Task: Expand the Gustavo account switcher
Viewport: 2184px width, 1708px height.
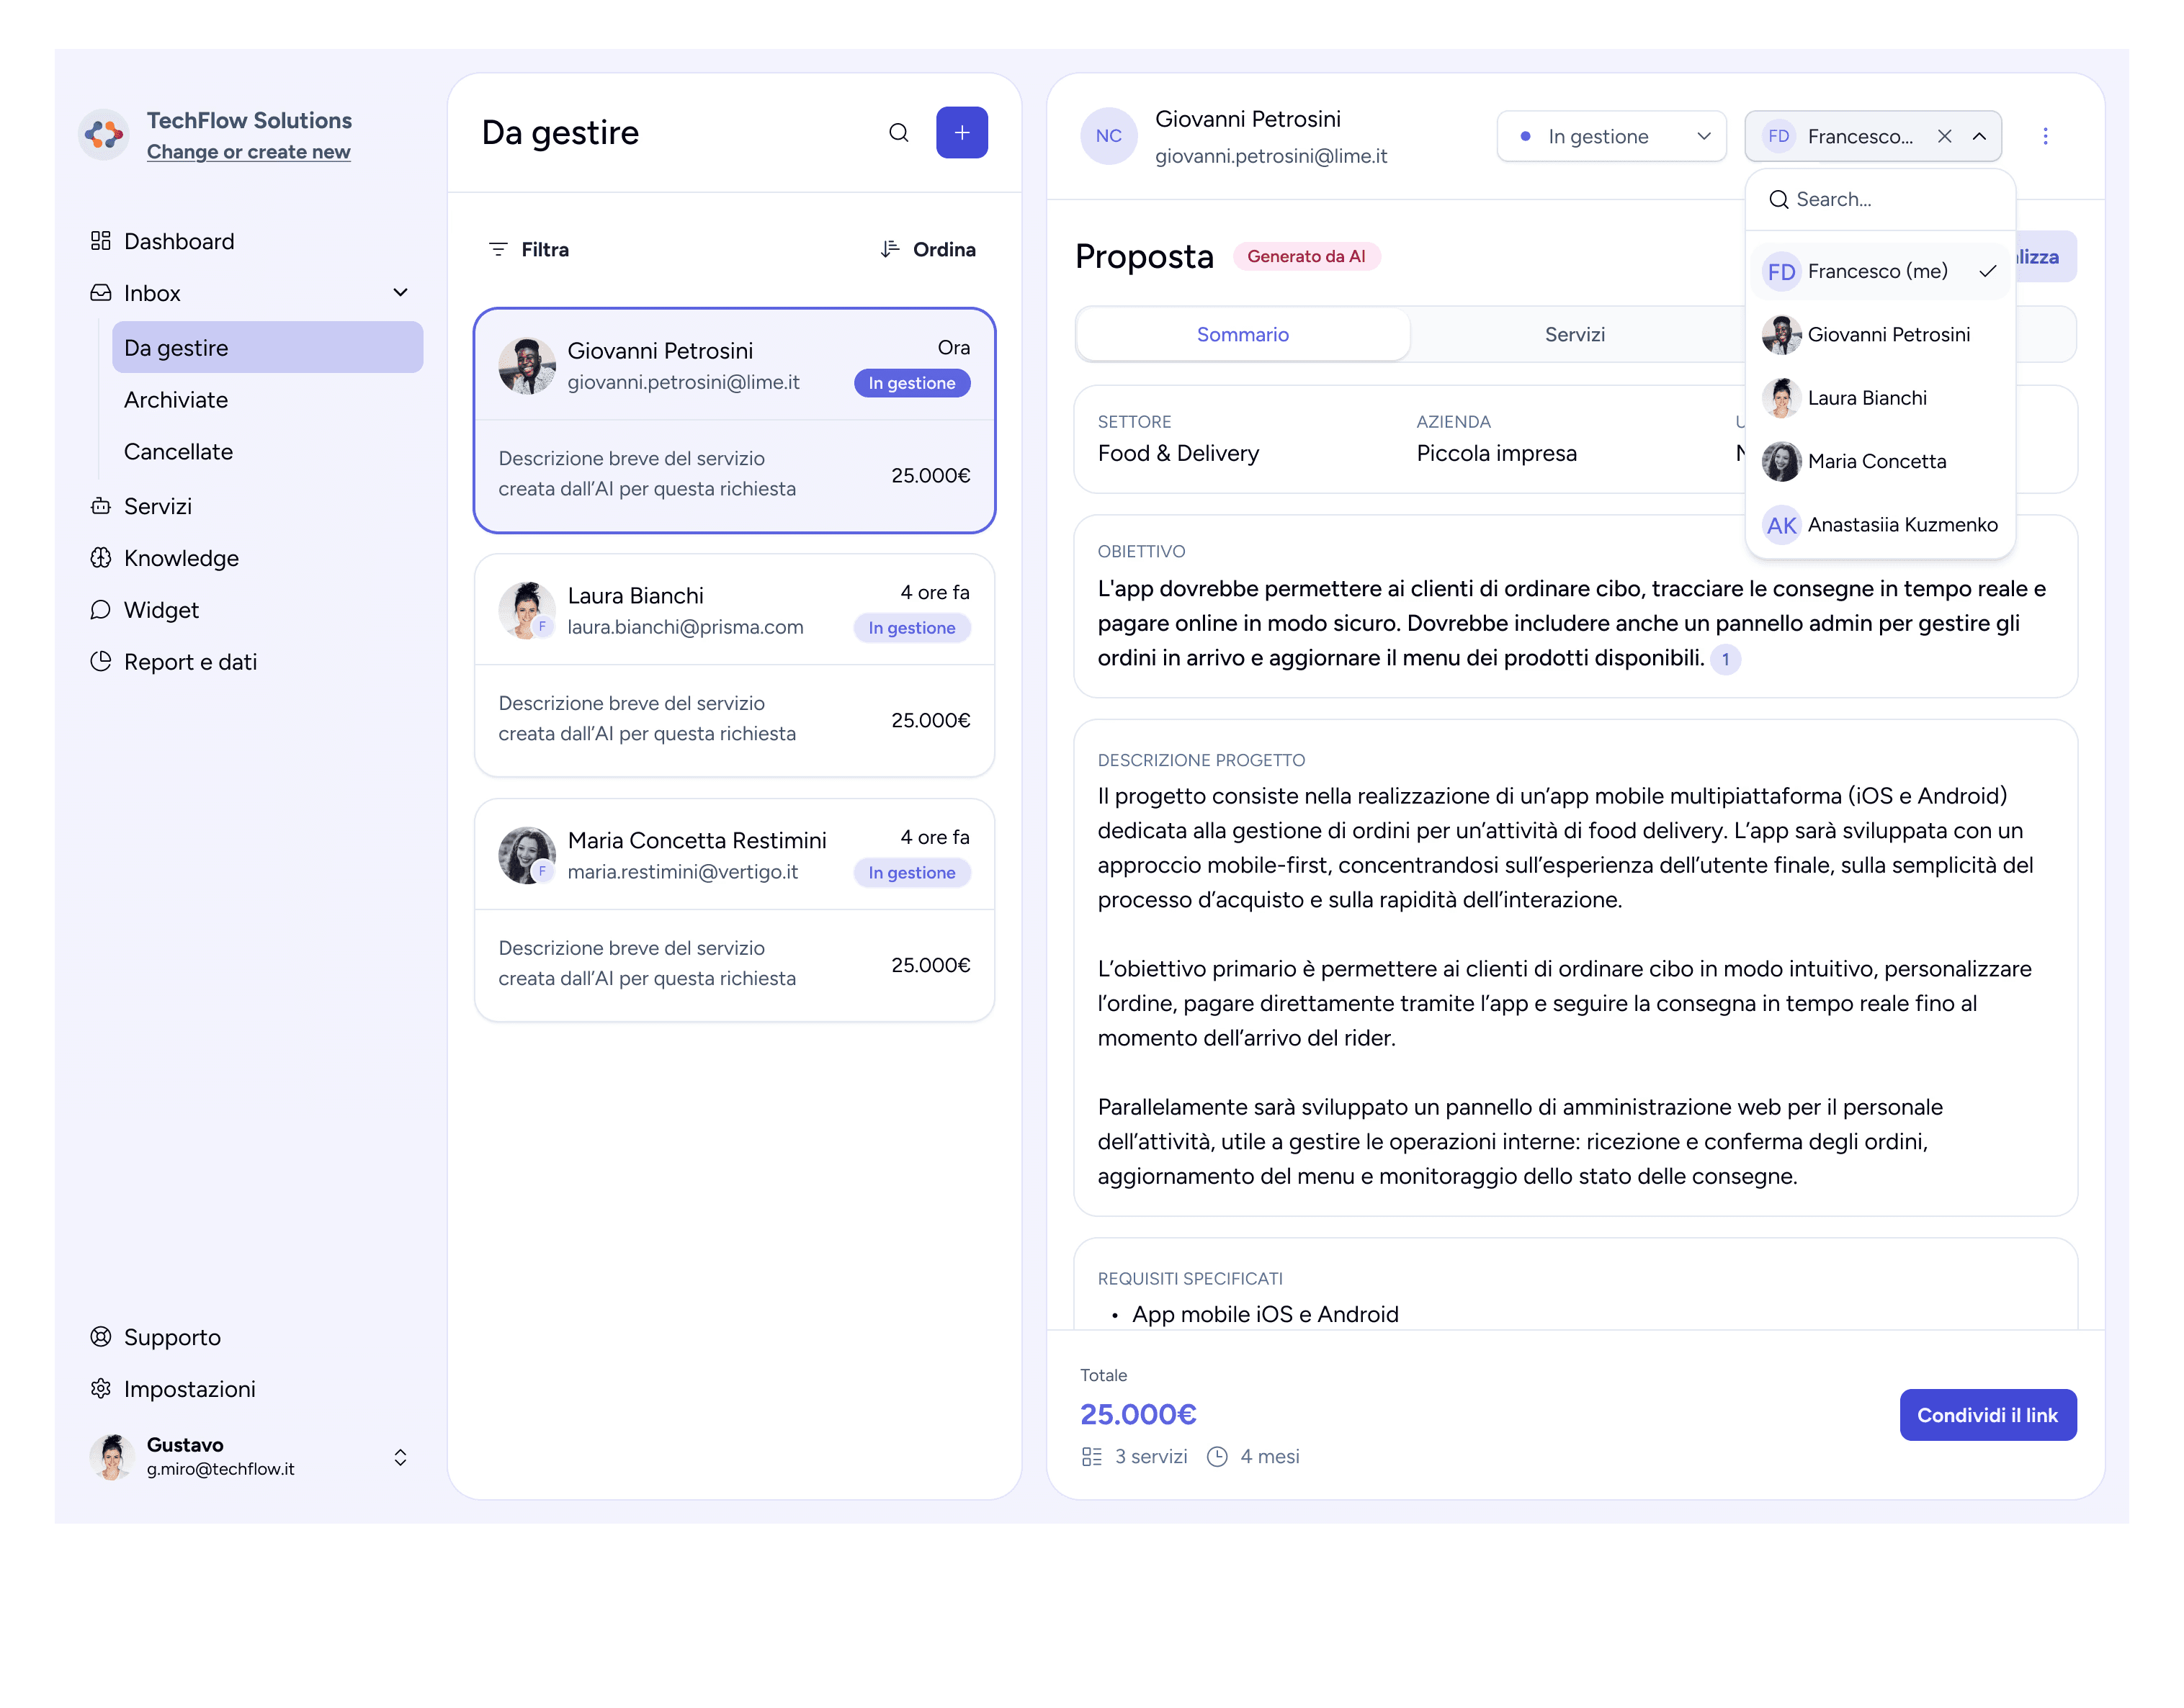Action: [x=400, y=1457]
